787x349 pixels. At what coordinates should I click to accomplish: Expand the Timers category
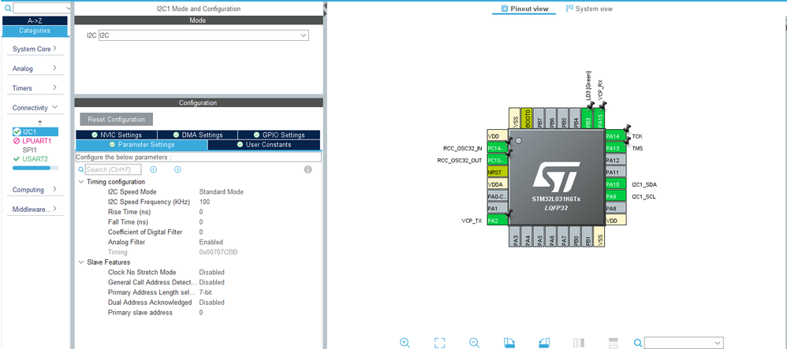(35, 87)
